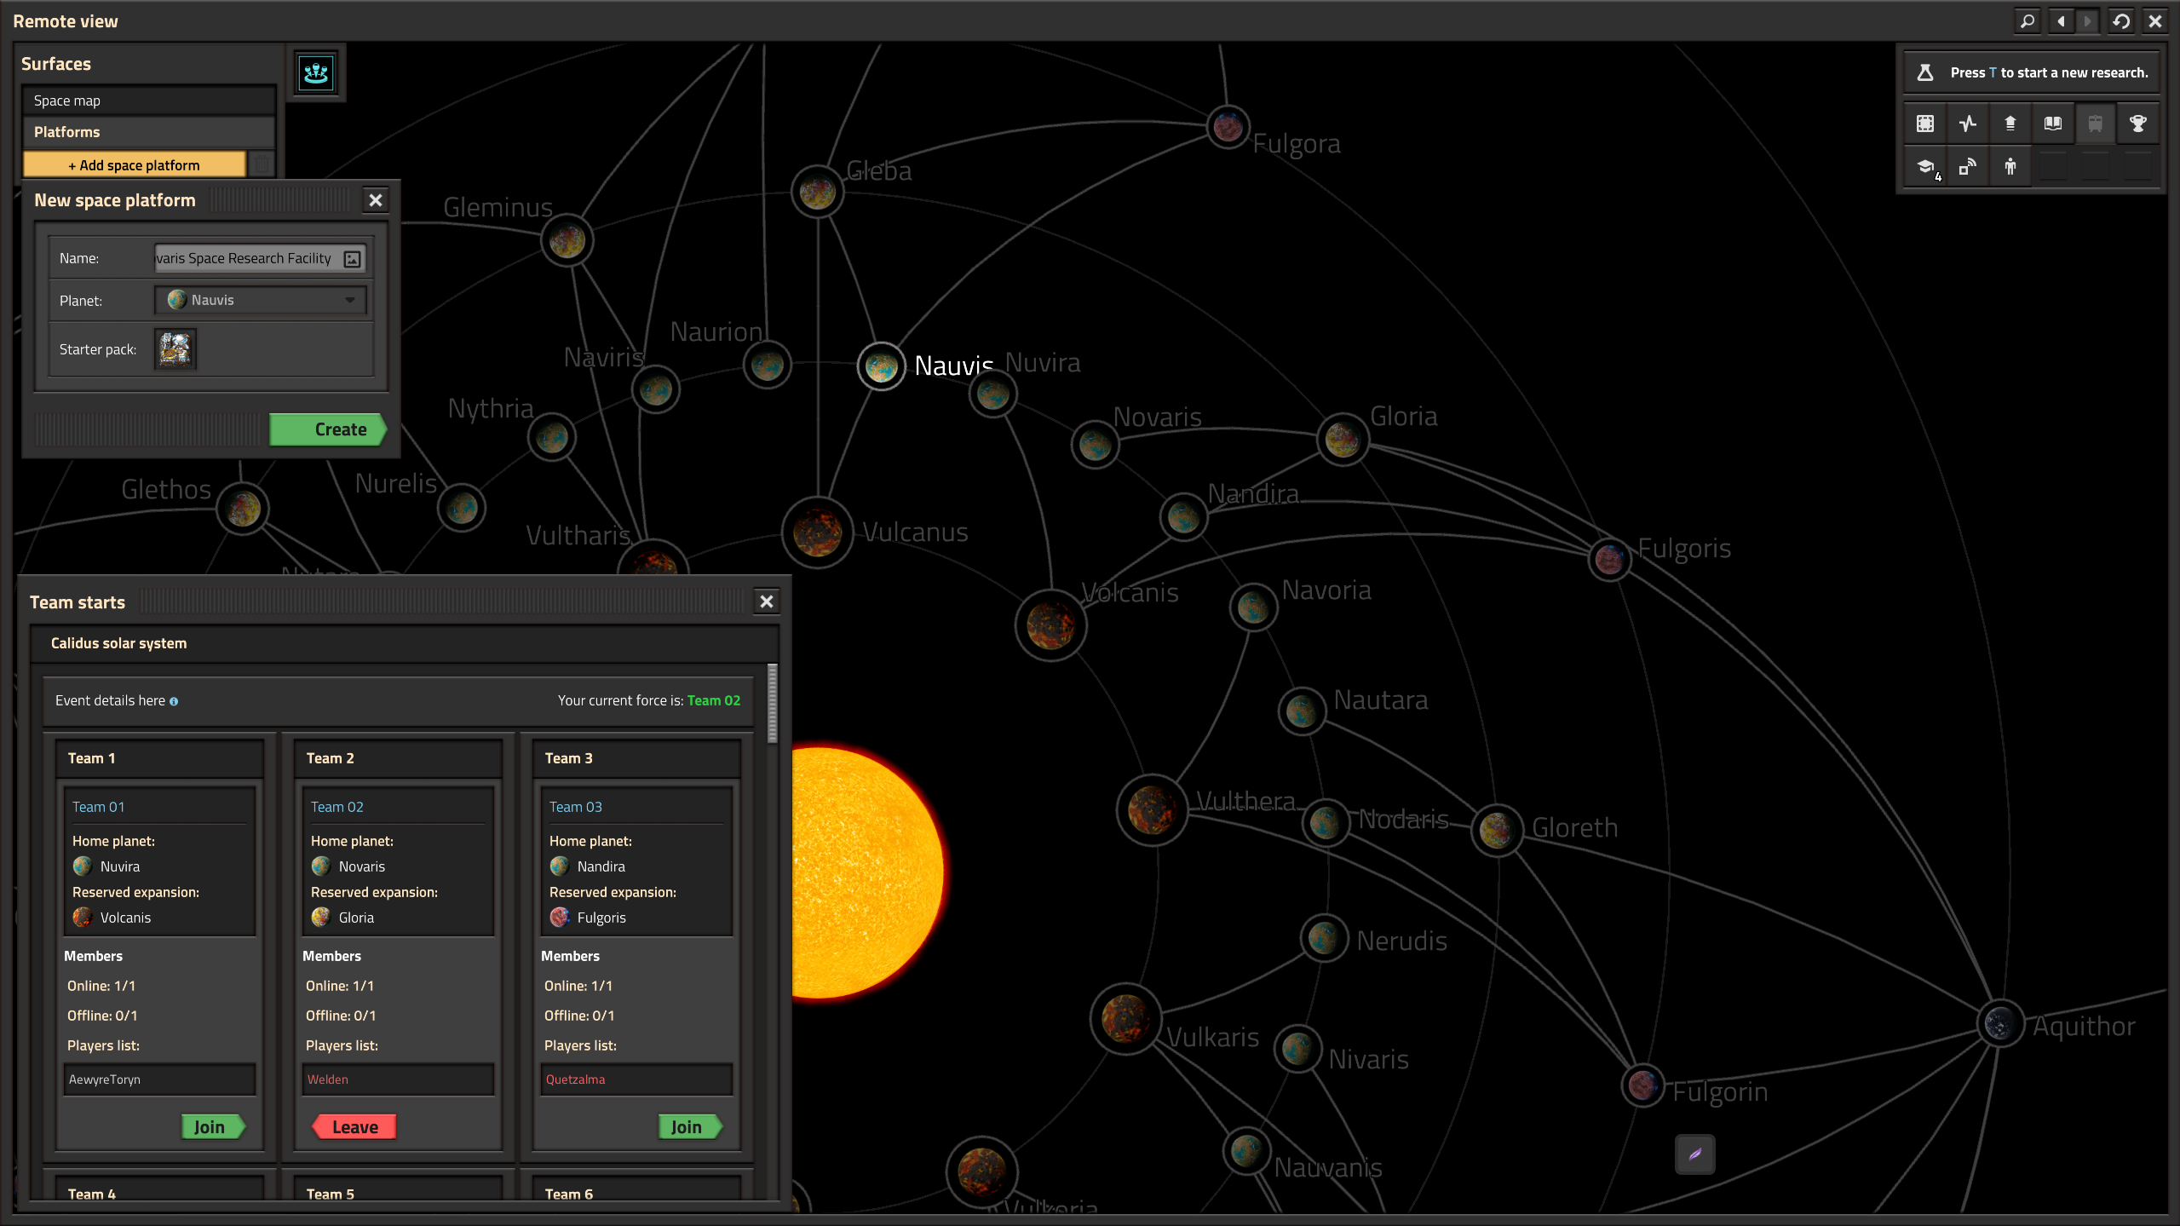This screenshot has height=1226, width=2180.
Task: Click the character figure icon
Action: [2010, 166]
